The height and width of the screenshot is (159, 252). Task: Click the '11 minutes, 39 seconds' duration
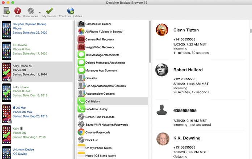pyautogui.click(x=191, y=53)
